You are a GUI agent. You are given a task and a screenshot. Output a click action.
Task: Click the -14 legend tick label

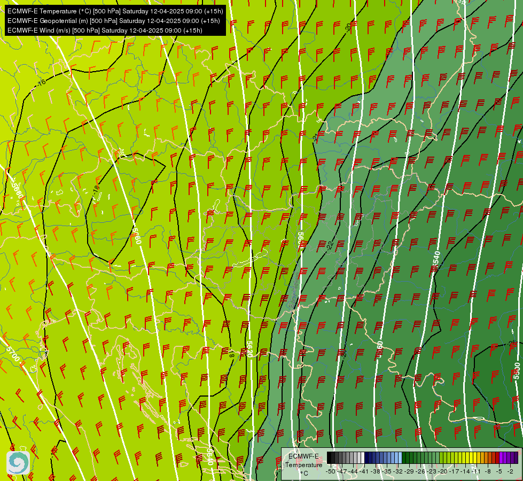tap(465, 471)
